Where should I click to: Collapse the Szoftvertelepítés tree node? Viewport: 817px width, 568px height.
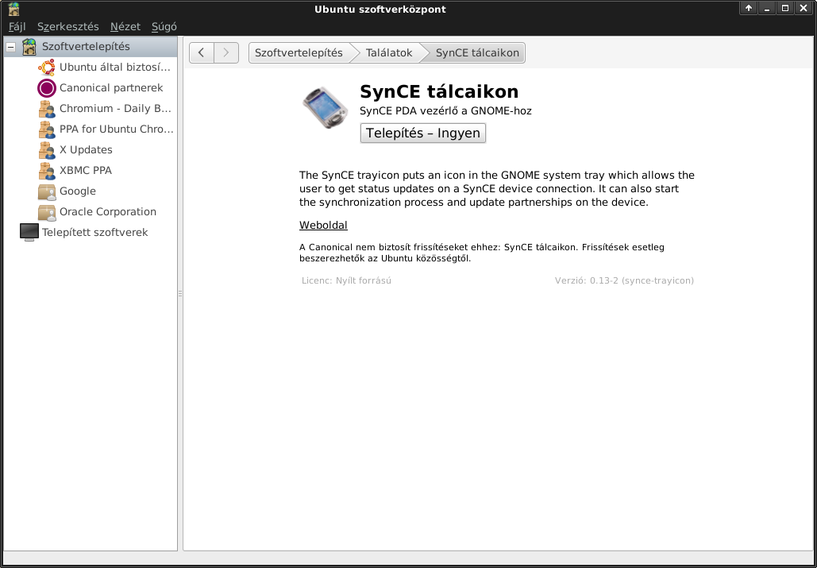[10, 47]
